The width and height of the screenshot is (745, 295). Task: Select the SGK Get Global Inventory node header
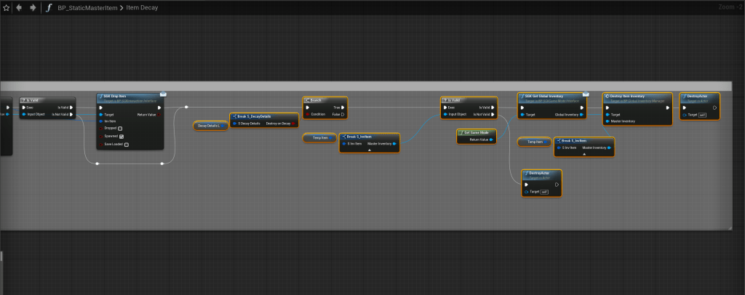551,98
